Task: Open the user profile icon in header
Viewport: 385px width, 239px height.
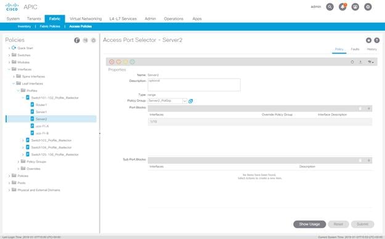Action: click(355, 7)
